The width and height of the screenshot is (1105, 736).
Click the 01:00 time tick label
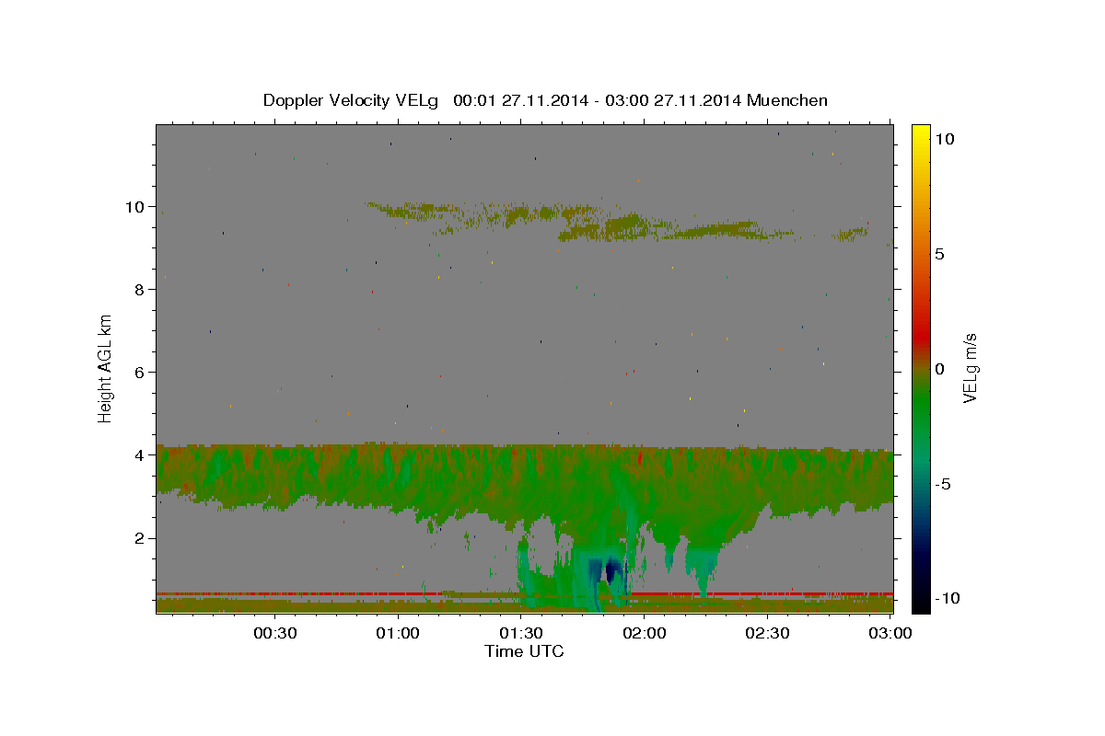click(399, 633)
